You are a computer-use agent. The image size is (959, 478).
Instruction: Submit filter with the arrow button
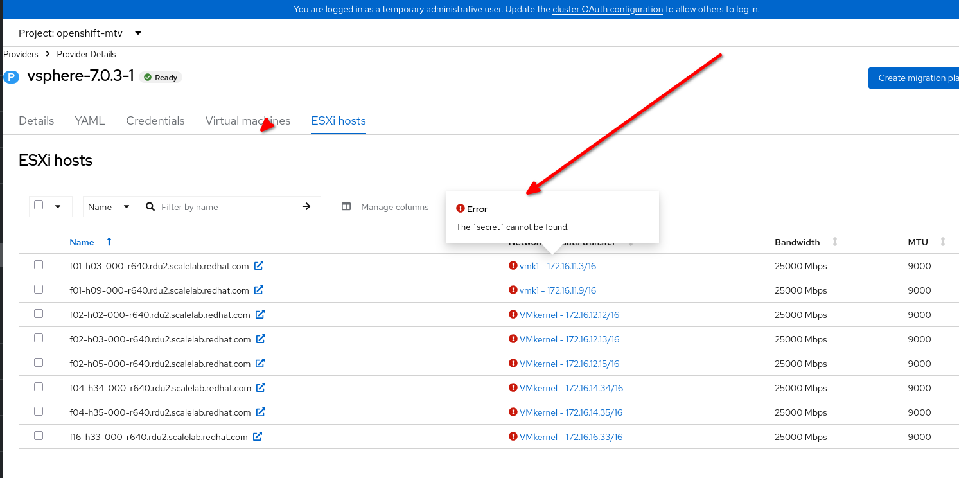click(x=306, y=206)
